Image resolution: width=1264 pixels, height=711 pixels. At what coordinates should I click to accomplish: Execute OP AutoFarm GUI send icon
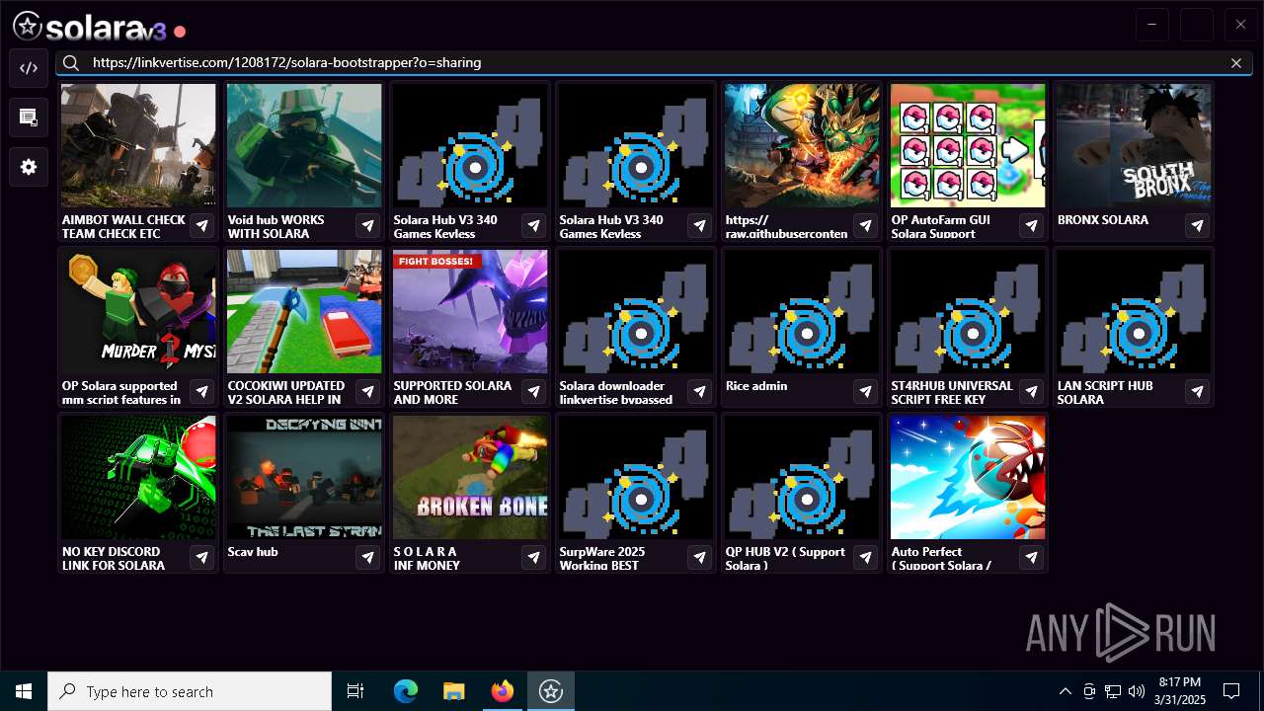tap(1032, 226)
